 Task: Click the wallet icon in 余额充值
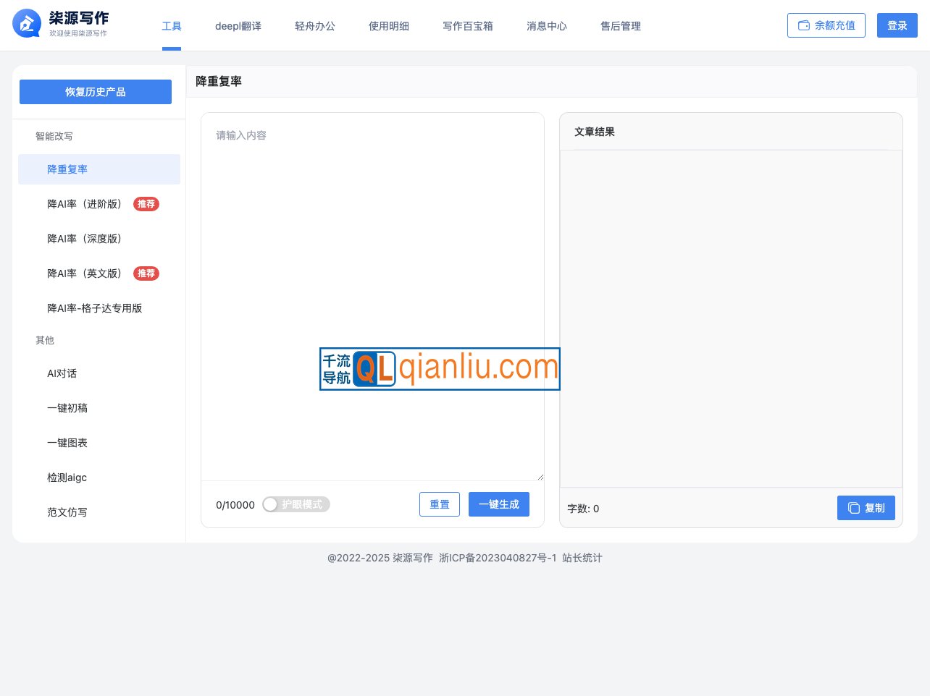(803, 25)
